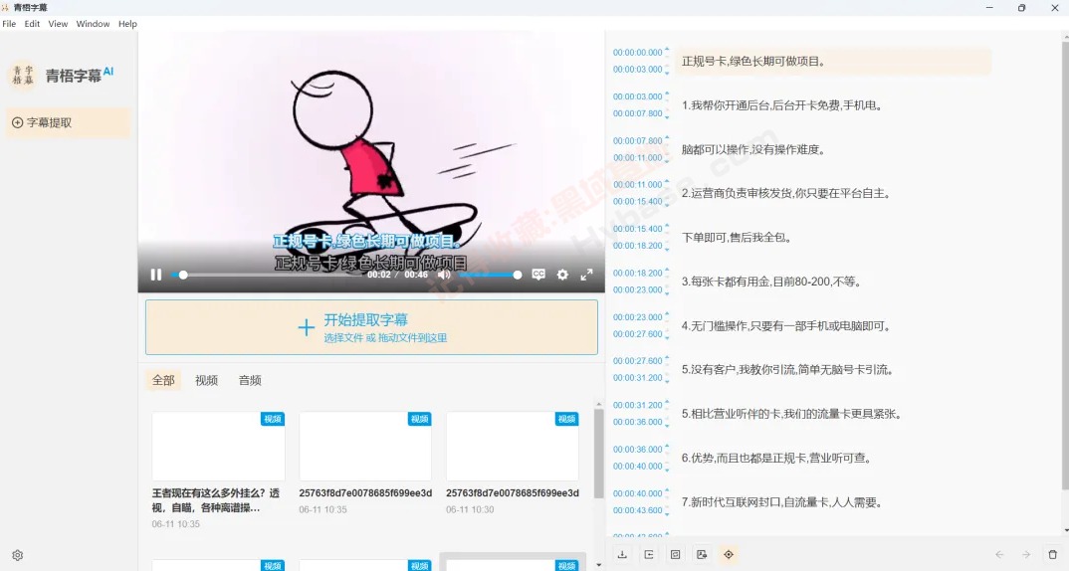Click the title 王者现在有这么多外挂么
Viewport: 1069px width, 571px height.
215,500
